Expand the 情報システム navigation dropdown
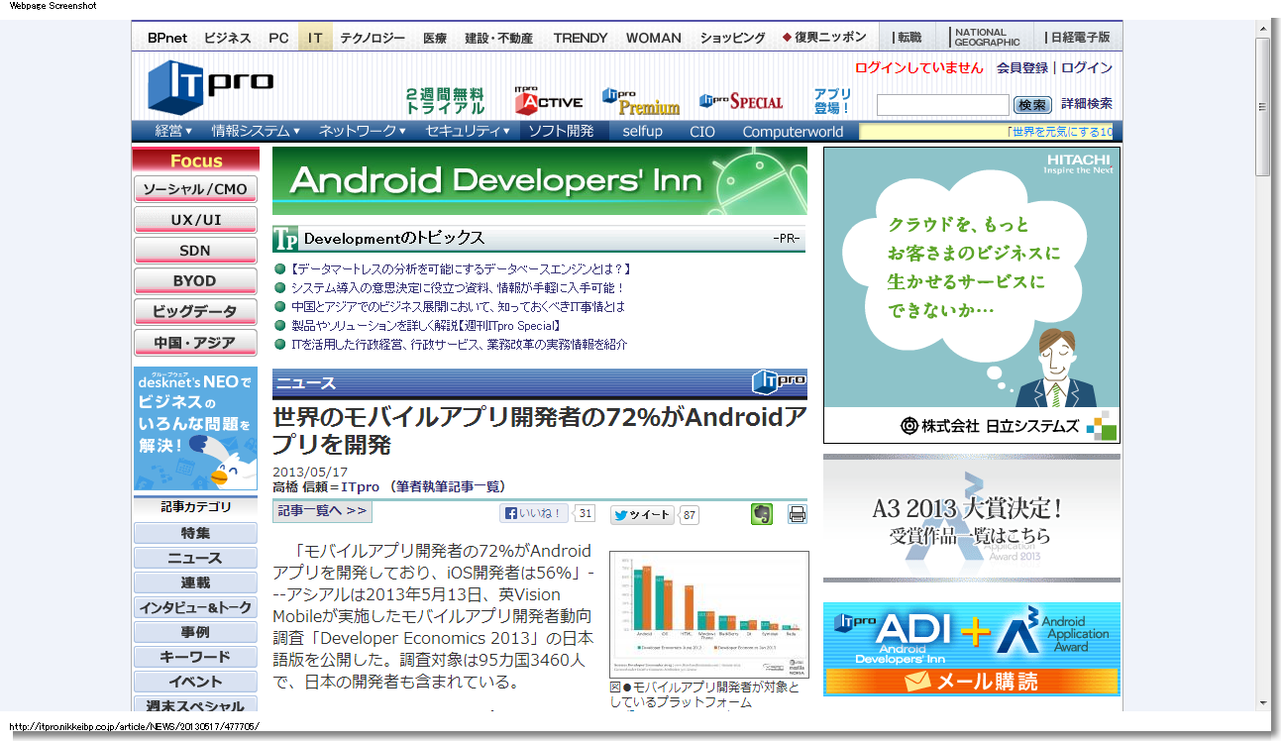This screenshot has width=1281, height=741. [x=255, y=131]
